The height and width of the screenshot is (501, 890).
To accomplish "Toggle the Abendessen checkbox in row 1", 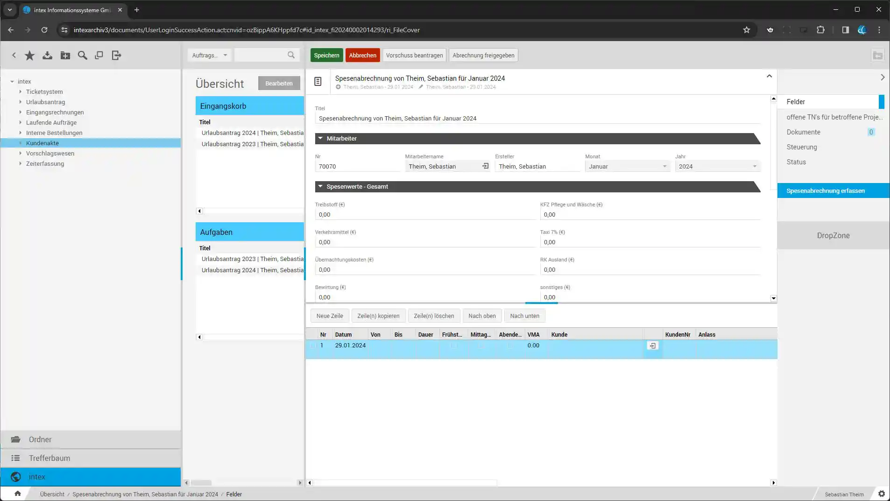I will click(x=509, y=346).
